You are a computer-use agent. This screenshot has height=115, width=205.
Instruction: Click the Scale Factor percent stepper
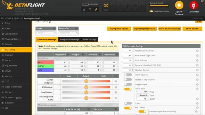[90, 113]
